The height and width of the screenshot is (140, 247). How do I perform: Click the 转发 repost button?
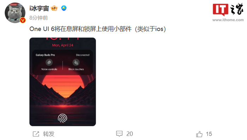click(x=49, y=134)
